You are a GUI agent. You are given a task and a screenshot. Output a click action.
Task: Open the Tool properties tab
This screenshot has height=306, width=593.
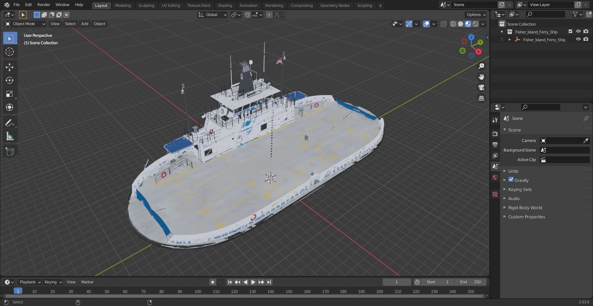495,120
